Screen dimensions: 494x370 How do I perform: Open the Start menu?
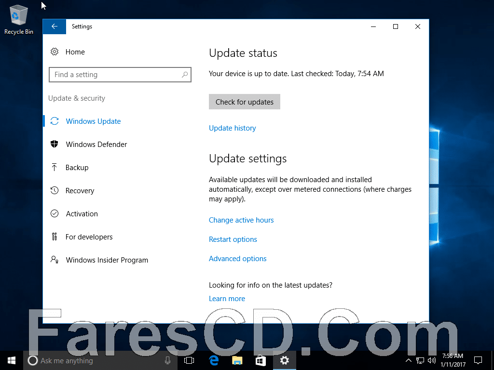[x=12, y=360]
